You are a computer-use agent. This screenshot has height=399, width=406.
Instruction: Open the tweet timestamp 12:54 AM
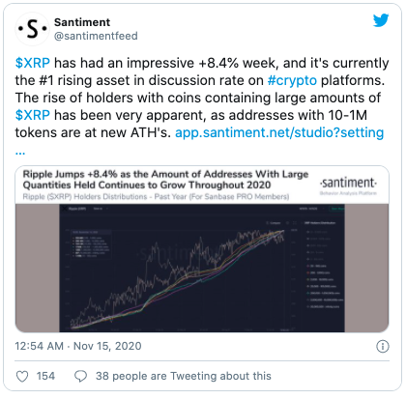(40, 346)
